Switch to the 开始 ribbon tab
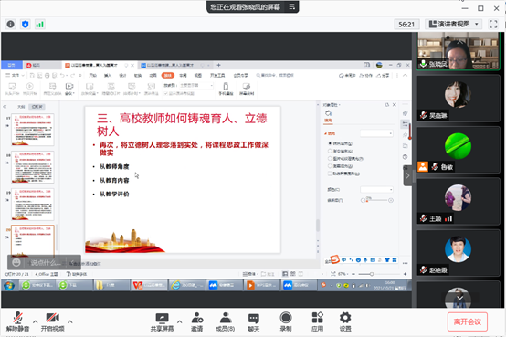Screen dimensions: 506x337 click(93, 75)
